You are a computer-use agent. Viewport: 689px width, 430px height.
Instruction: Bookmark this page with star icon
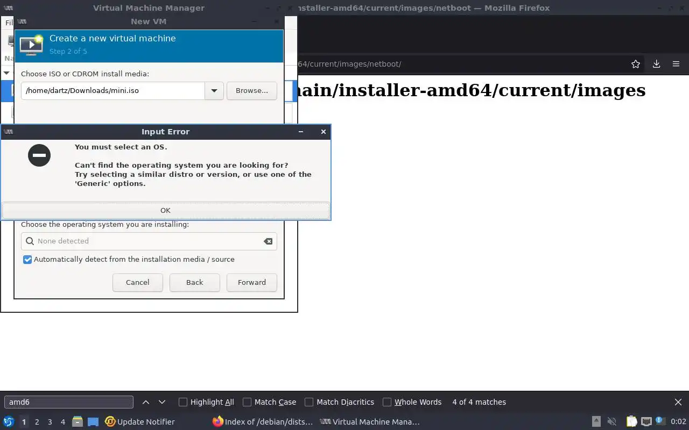(636, 64)
